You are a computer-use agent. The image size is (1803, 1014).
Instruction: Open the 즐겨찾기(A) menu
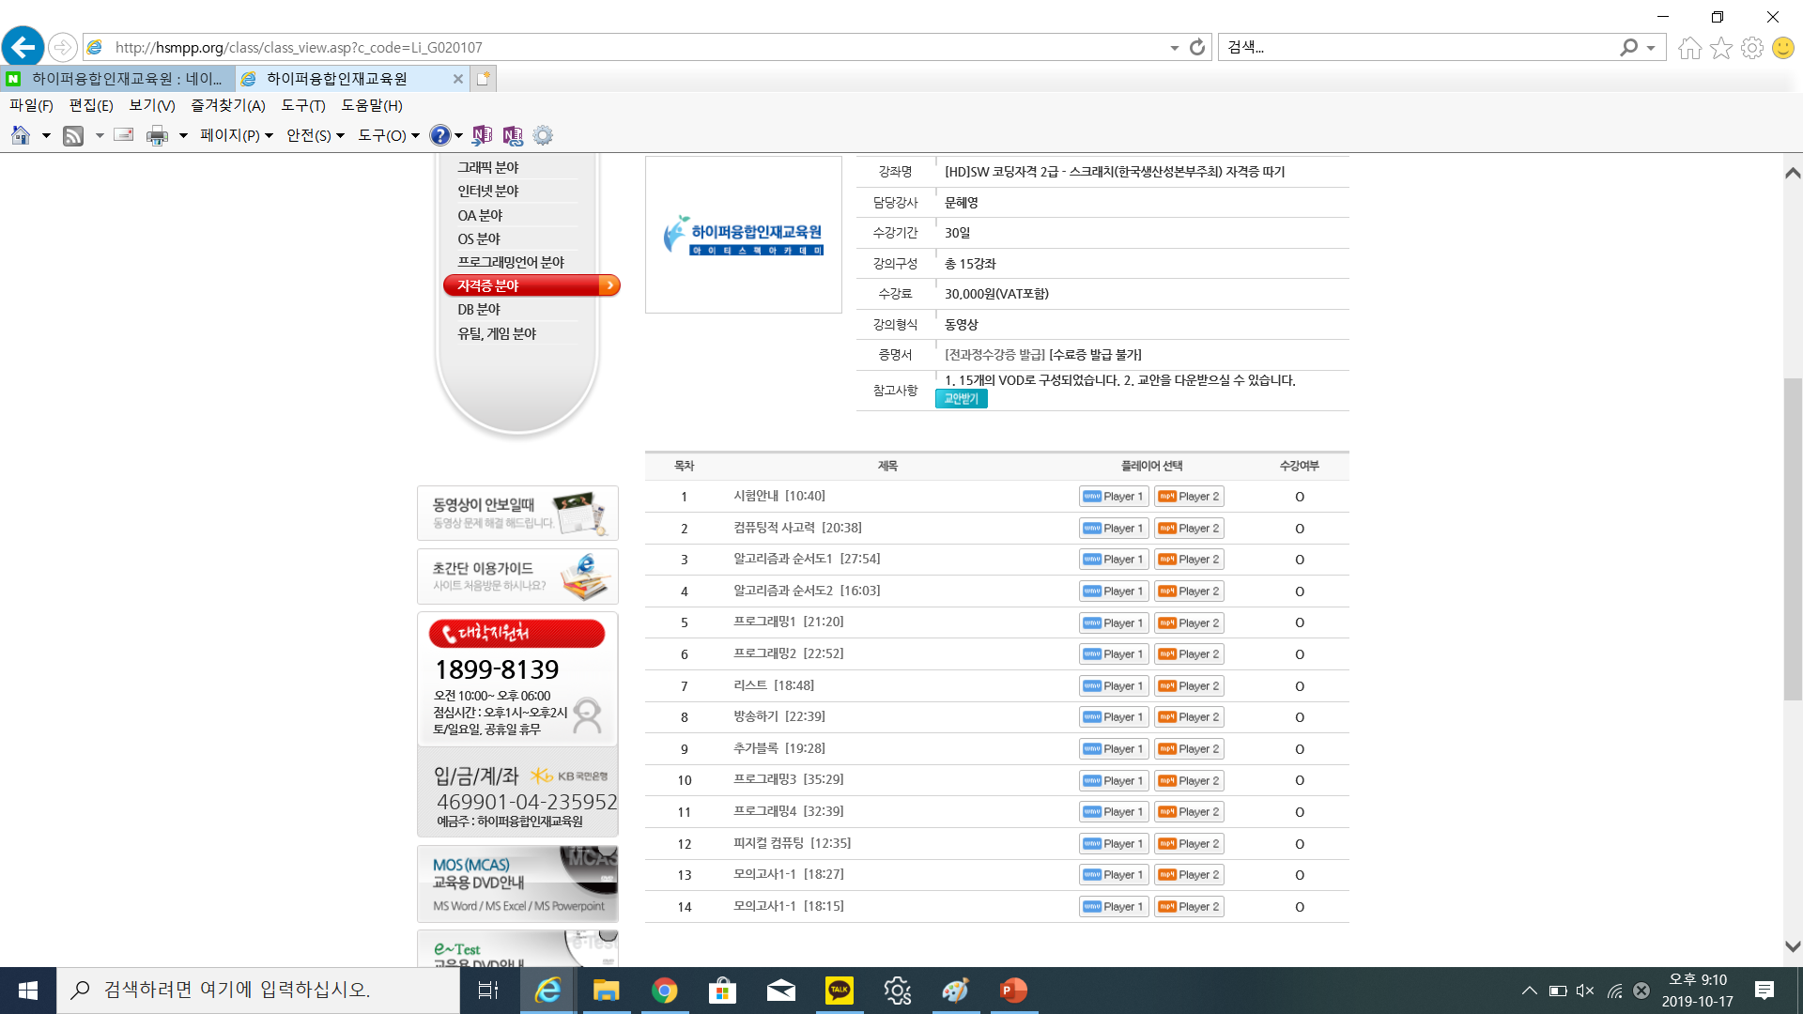[x=228, y=105]
